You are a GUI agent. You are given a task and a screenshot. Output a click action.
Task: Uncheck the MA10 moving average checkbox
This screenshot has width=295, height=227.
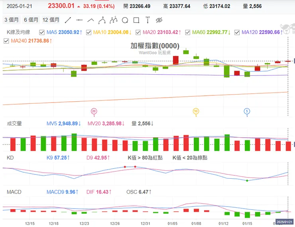coord(88,32)
